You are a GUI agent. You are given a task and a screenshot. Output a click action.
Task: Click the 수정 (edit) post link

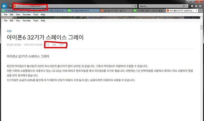click(47, 45)
